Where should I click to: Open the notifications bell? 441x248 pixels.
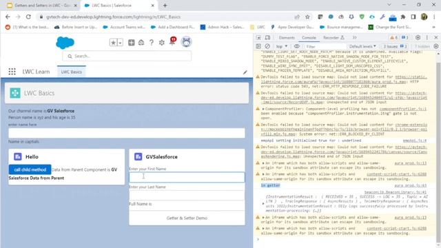pyautogui.click(x=172, y=42)
